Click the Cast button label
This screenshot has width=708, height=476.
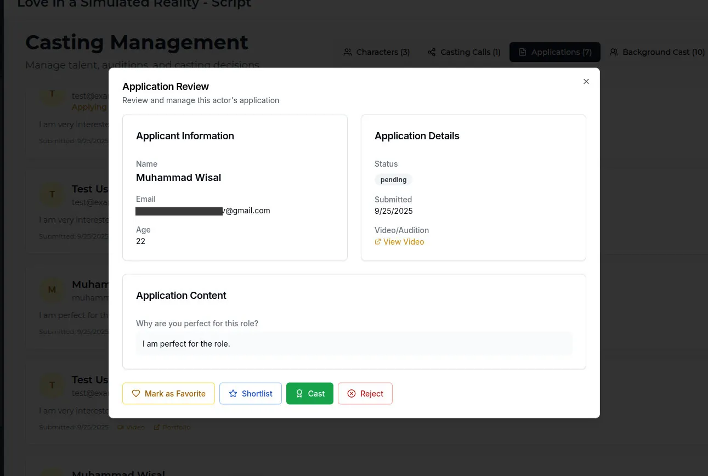point(316,394)
